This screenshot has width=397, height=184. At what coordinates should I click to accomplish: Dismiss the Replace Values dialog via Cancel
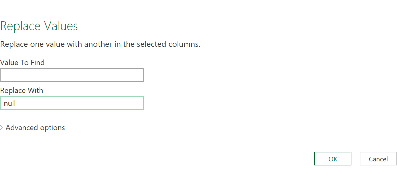(x=378, y=159)
